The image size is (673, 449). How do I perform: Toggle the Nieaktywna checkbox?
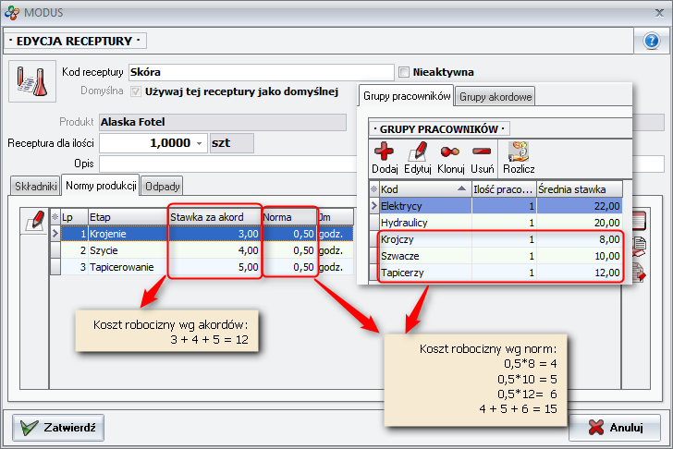point(404,72)
